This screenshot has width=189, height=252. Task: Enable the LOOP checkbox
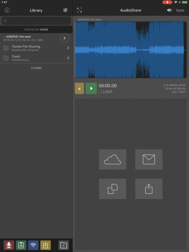[100, 92]
